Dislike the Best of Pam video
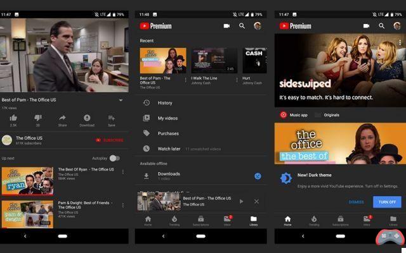 pos(38,118)
